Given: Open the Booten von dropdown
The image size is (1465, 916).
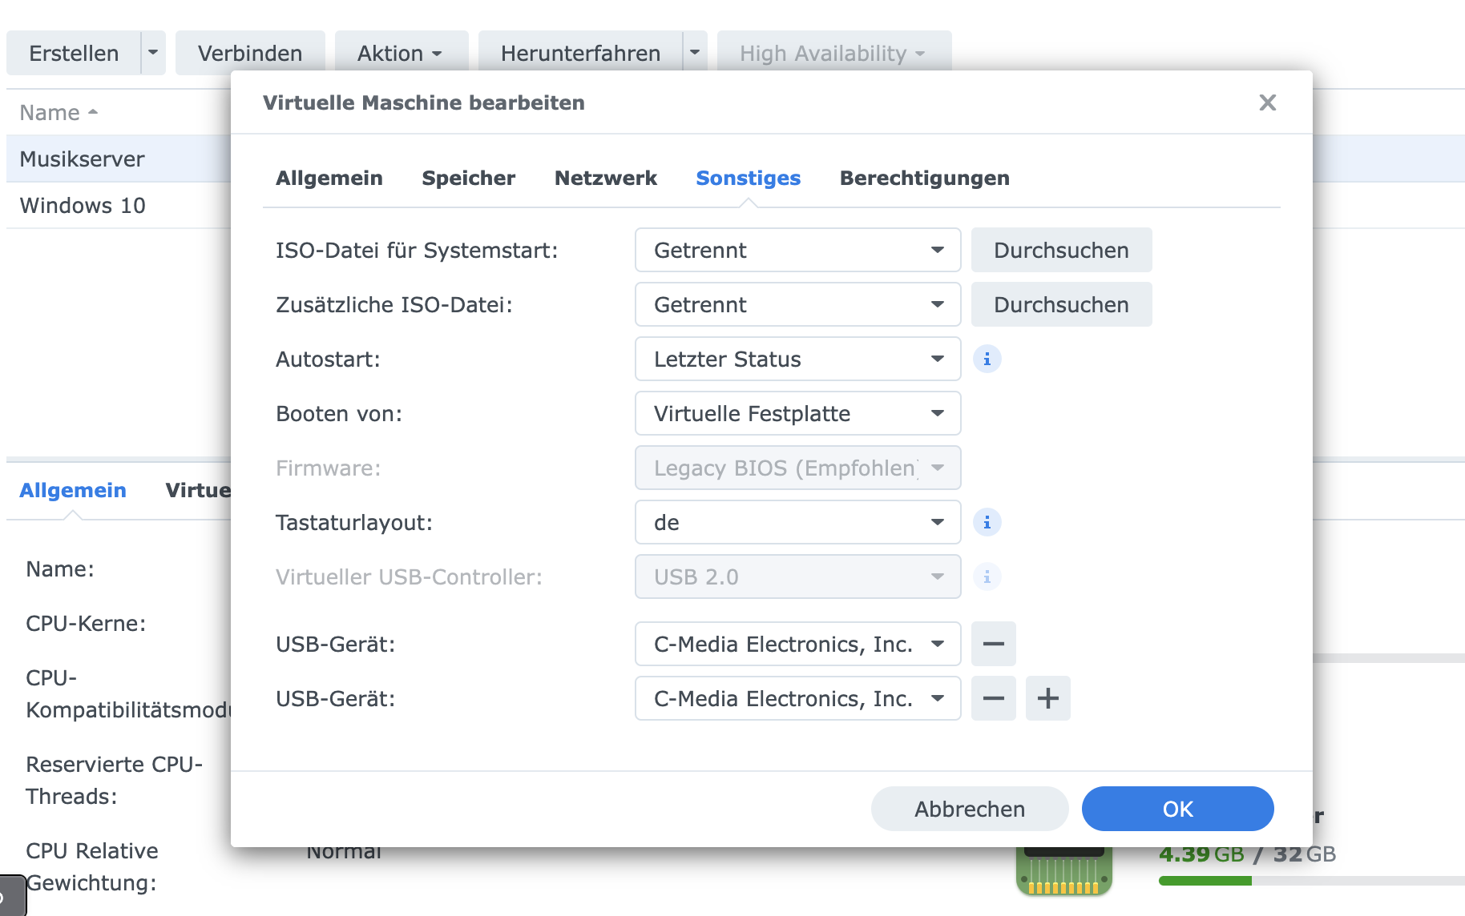Looking at the screenshot, I should click(797, 414).
